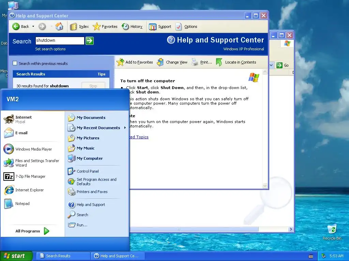Viewport: 349px width, 261px height.
Task: Start search with green arrow button
Action: click(x=90, y=41)
